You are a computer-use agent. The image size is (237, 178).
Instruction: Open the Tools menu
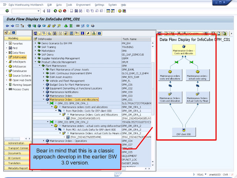coord(69,5)
